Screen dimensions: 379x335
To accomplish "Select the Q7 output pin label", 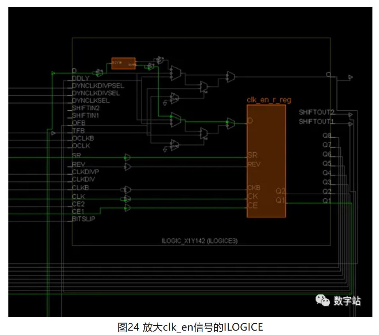I will [x=327, y=145].
